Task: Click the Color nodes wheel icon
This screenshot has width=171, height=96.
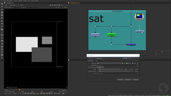Action: [2, 15]
